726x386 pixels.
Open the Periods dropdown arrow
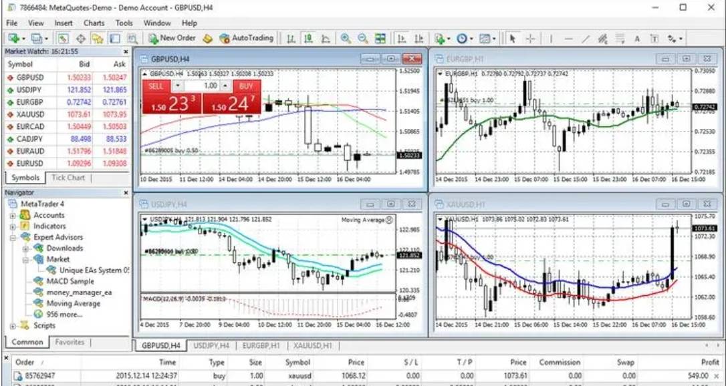(471, 39)
